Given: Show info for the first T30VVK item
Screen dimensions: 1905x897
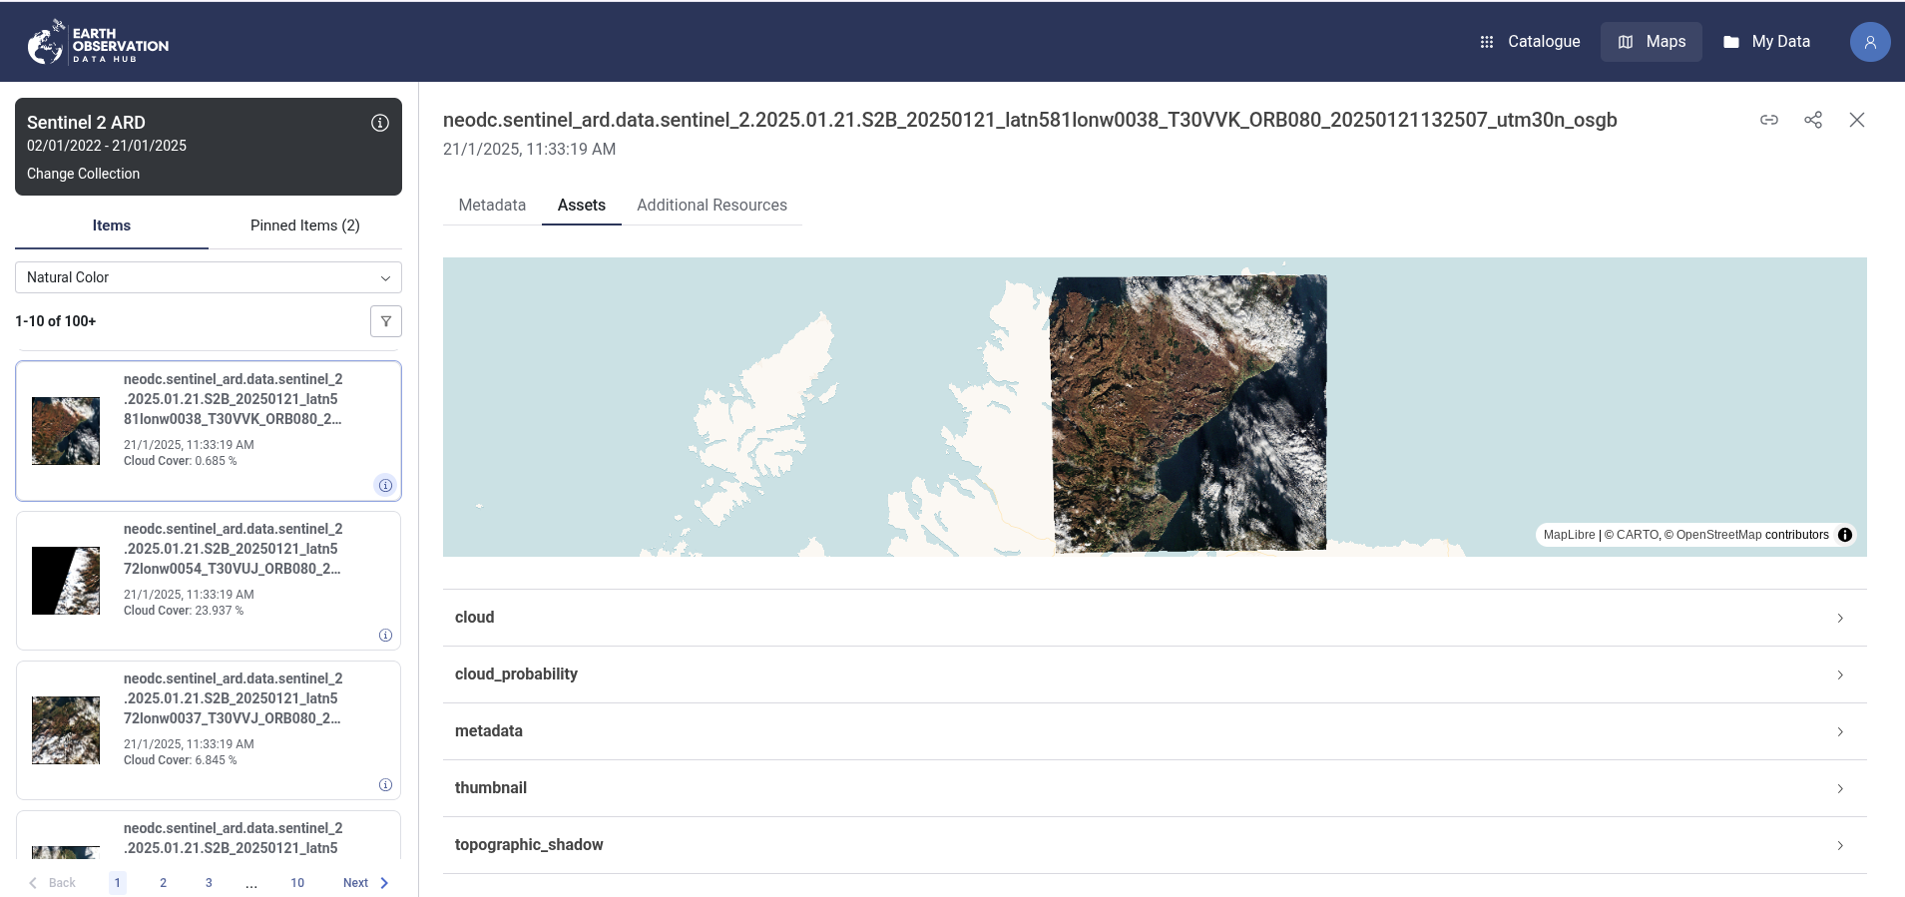Looking at the screenshot, I should click(x=385, y=486).
